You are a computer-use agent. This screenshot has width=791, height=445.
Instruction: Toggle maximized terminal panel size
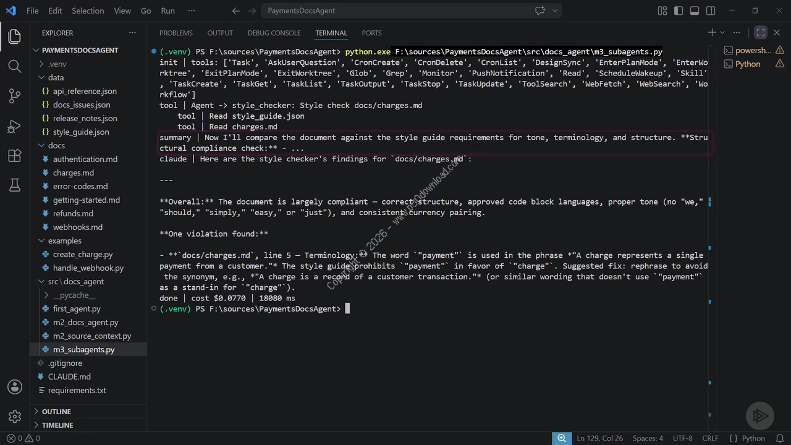tap(761, 33)
